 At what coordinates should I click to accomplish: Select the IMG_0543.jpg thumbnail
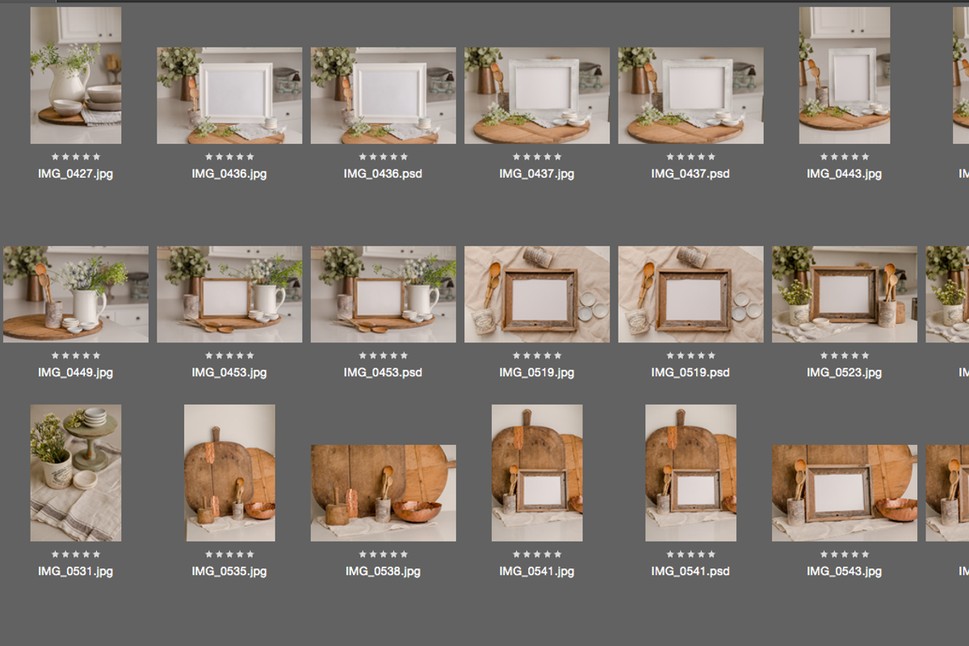coord(845,493)
